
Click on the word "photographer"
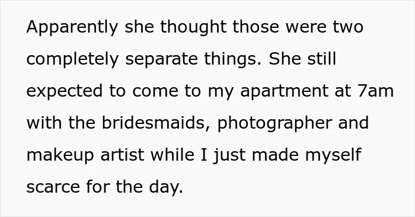click(274, 123)
